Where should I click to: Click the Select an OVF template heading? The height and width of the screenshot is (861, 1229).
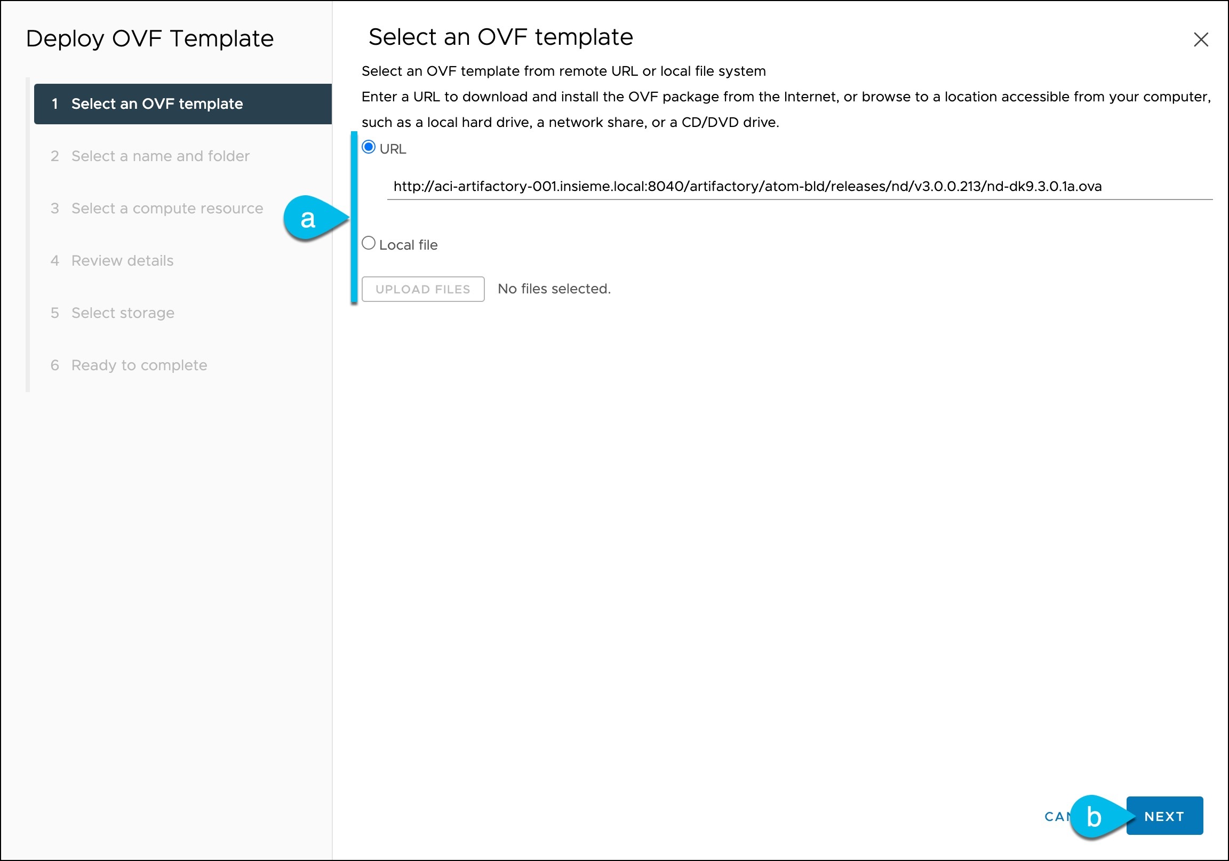pos(499,37)
